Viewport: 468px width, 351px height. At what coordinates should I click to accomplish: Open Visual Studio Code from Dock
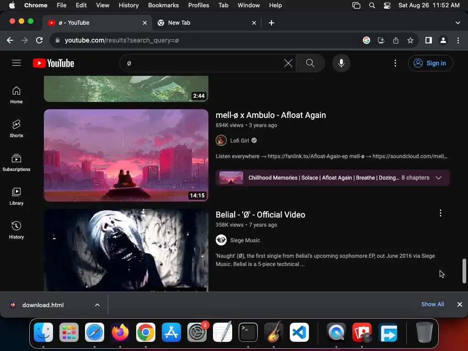click(299, 332)
